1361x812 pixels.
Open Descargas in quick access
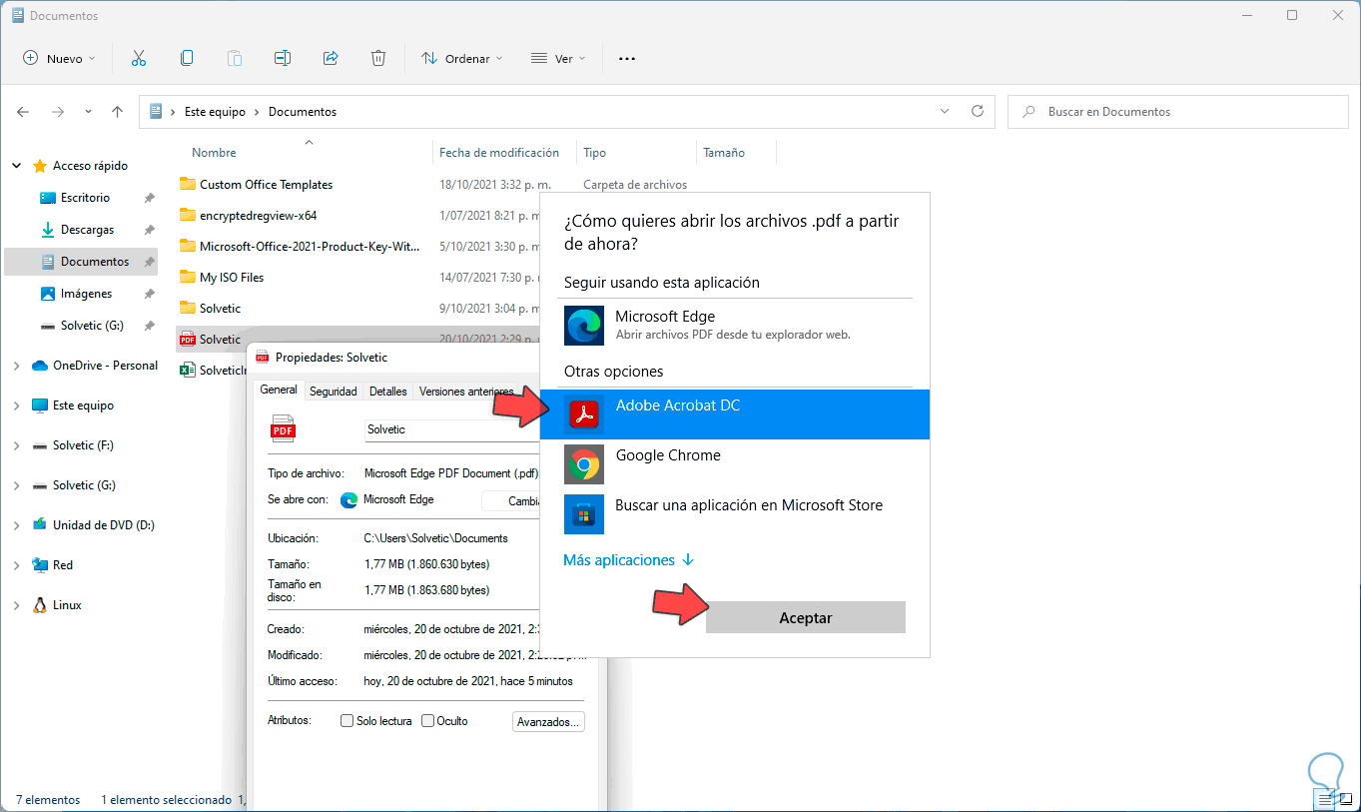click(87, 230)
